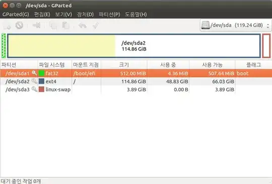Click the Undo last operation icon
This screenshot has width=272, height=184.
83,26
